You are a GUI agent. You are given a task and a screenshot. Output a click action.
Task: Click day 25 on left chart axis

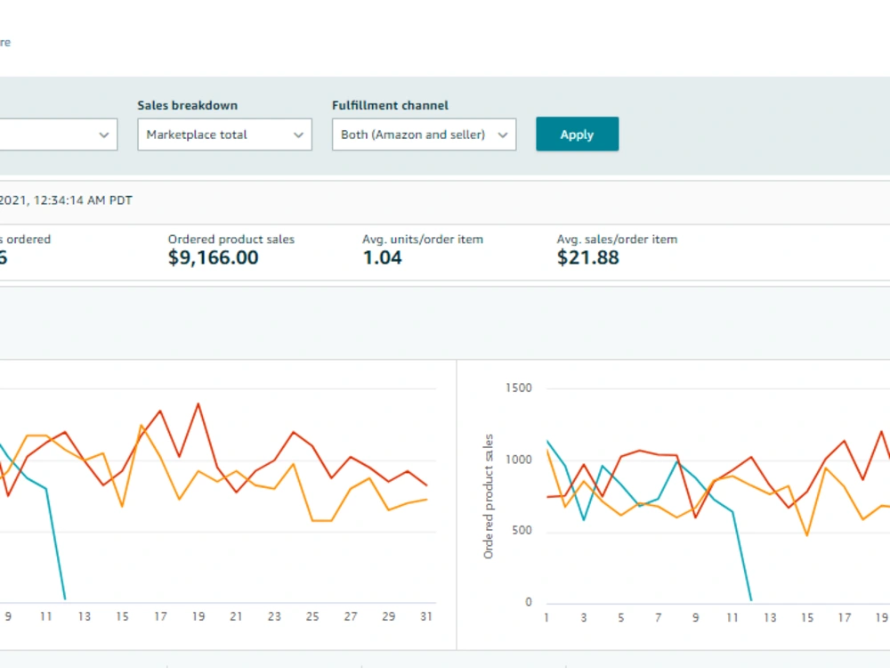click(x=312, y=616)
